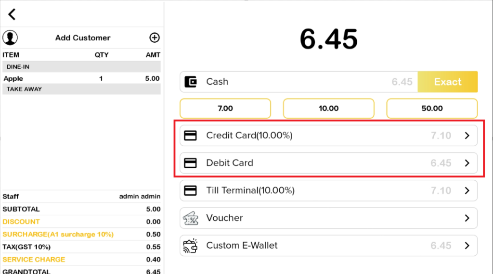Select the 7.00 quick cash amount
The height and width of the screenshot is (274, 493).
[225, 109]
